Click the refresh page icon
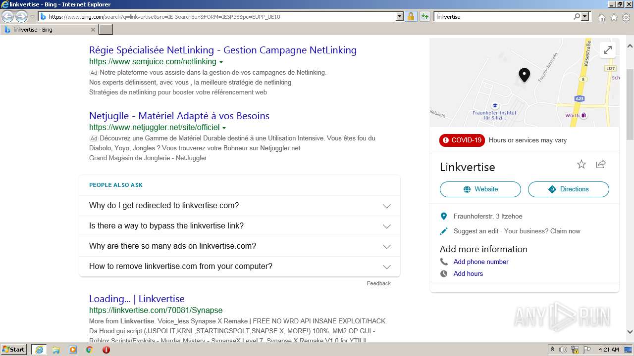This screenshot has width=634, height=356. 424,16
